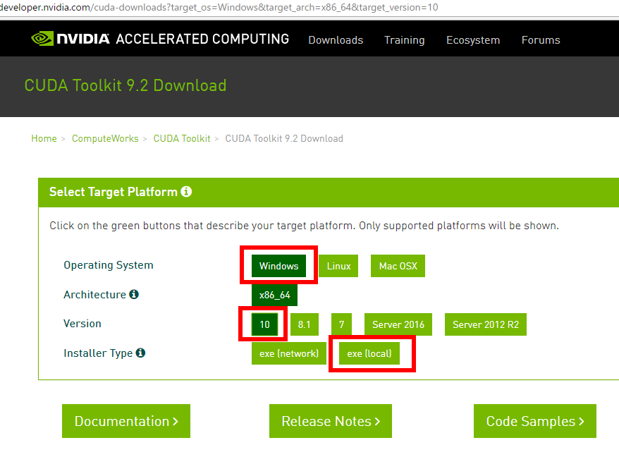
Task: Choose Windows version 7
Action: tap(341, 324)
